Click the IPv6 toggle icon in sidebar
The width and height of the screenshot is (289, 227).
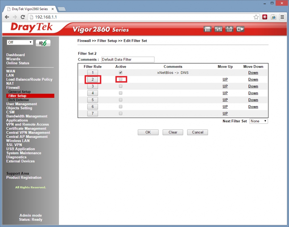click(x=43, y=43)
